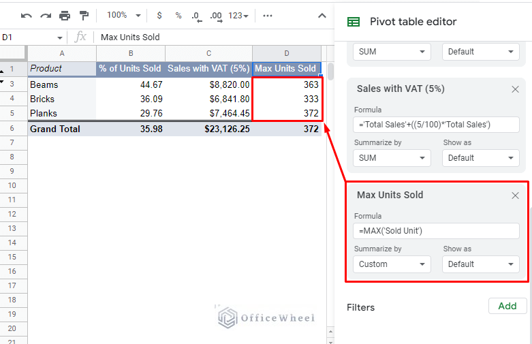Remove the Max Units Sold field
This screenshot has height=344, width=532.
click(x=515, y=196)
